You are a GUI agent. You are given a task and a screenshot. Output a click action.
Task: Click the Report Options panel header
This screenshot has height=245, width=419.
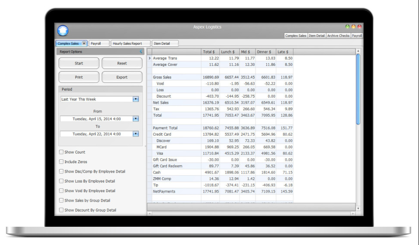(100, 52)
